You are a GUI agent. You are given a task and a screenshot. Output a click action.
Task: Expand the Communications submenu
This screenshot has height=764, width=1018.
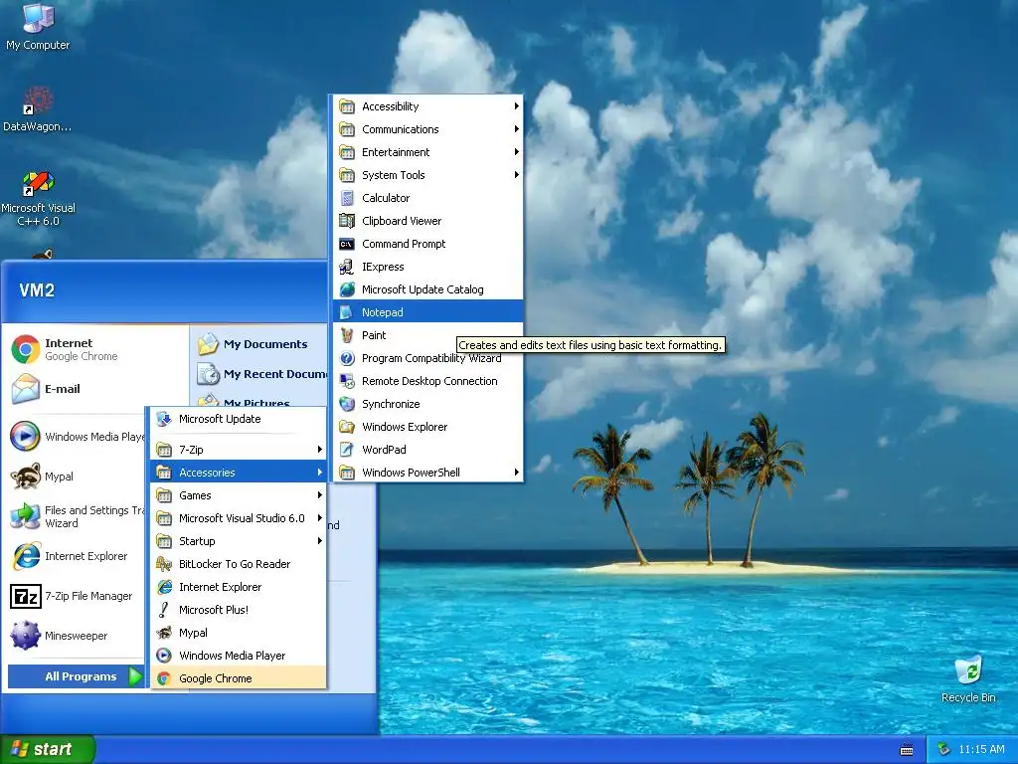click(x=427, y=129)
